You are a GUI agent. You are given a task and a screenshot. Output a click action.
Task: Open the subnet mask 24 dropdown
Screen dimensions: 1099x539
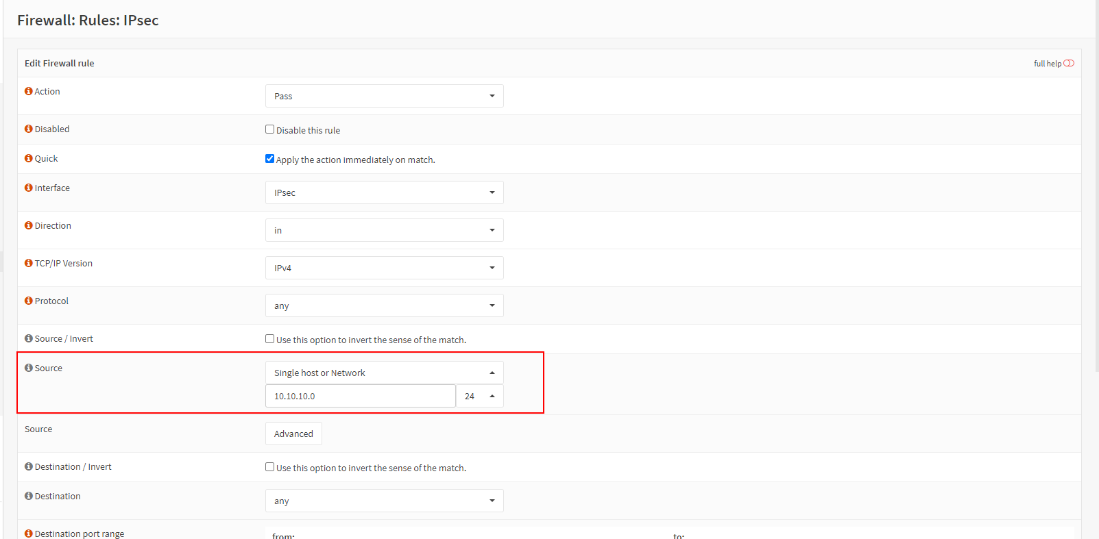[x=480, y=396]
